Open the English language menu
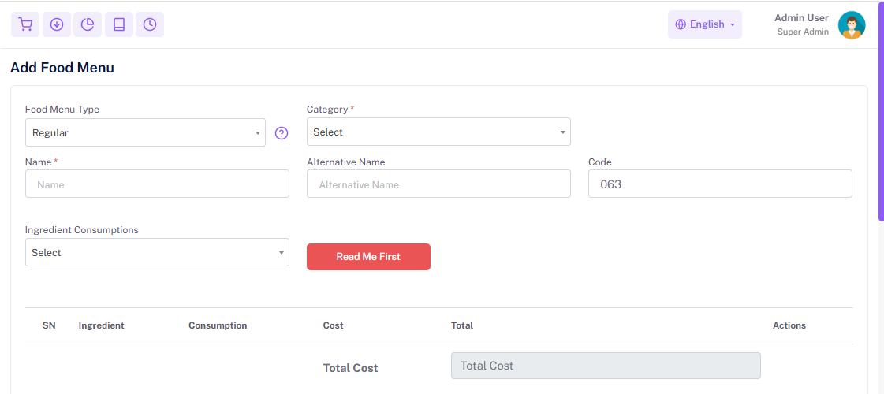The width and height of the screenshot is (884, 394). (x=707, y=24)
